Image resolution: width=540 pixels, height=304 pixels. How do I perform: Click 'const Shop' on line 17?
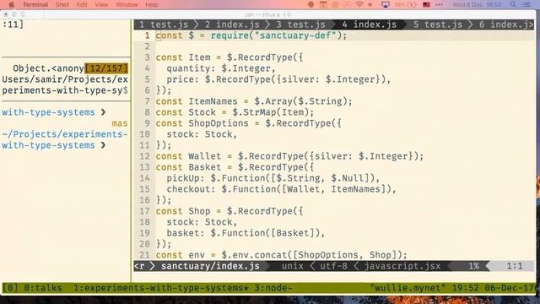click(183, 211)
